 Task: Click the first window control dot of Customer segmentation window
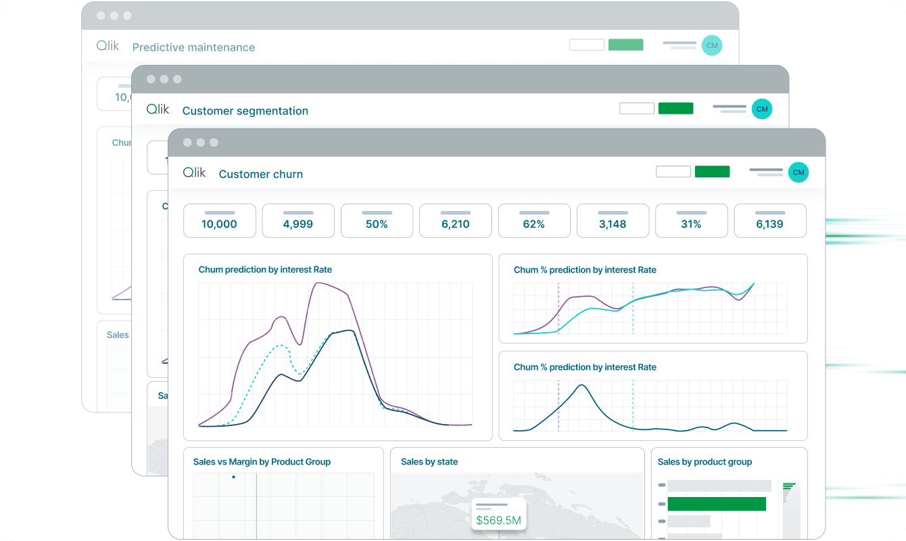click(x=151, y=79)
